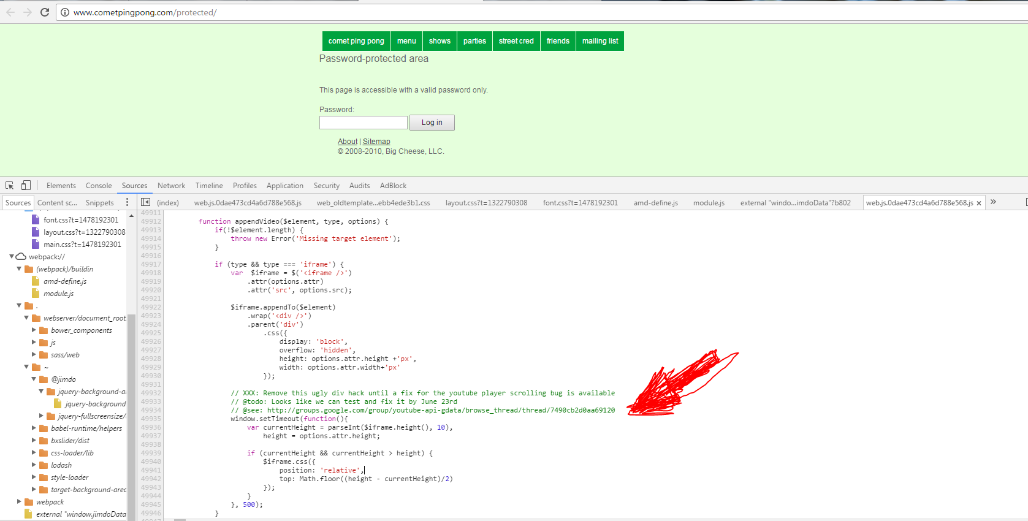1028x521 pixels.
Task: Select layout.css file icon in navigator tree
Action: tap(36, 232)
